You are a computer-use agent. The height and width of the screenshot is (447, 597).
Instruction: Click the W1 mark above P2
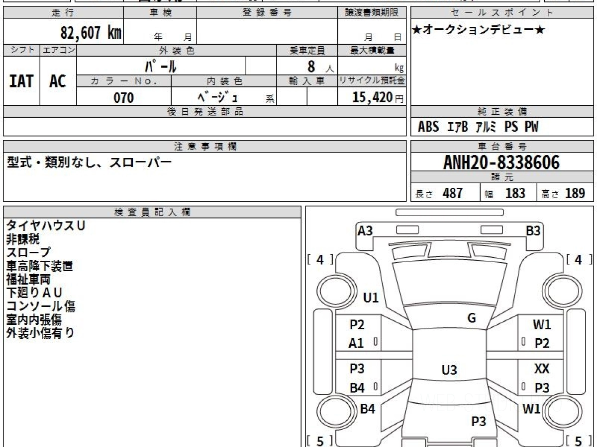(x=542, y=325)
